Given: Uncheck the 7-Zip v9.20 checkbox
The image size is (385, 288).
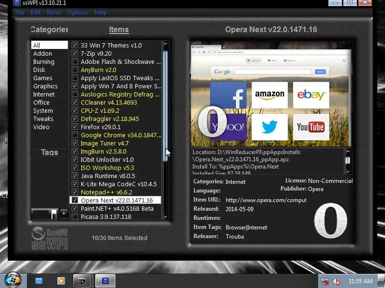Looking at the screenshot, I should (x=75, y=53).
